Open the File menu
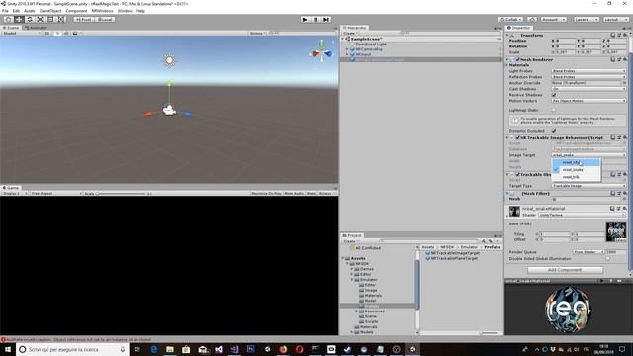Viewport: 633px width, 356px height. click(5, 11)
